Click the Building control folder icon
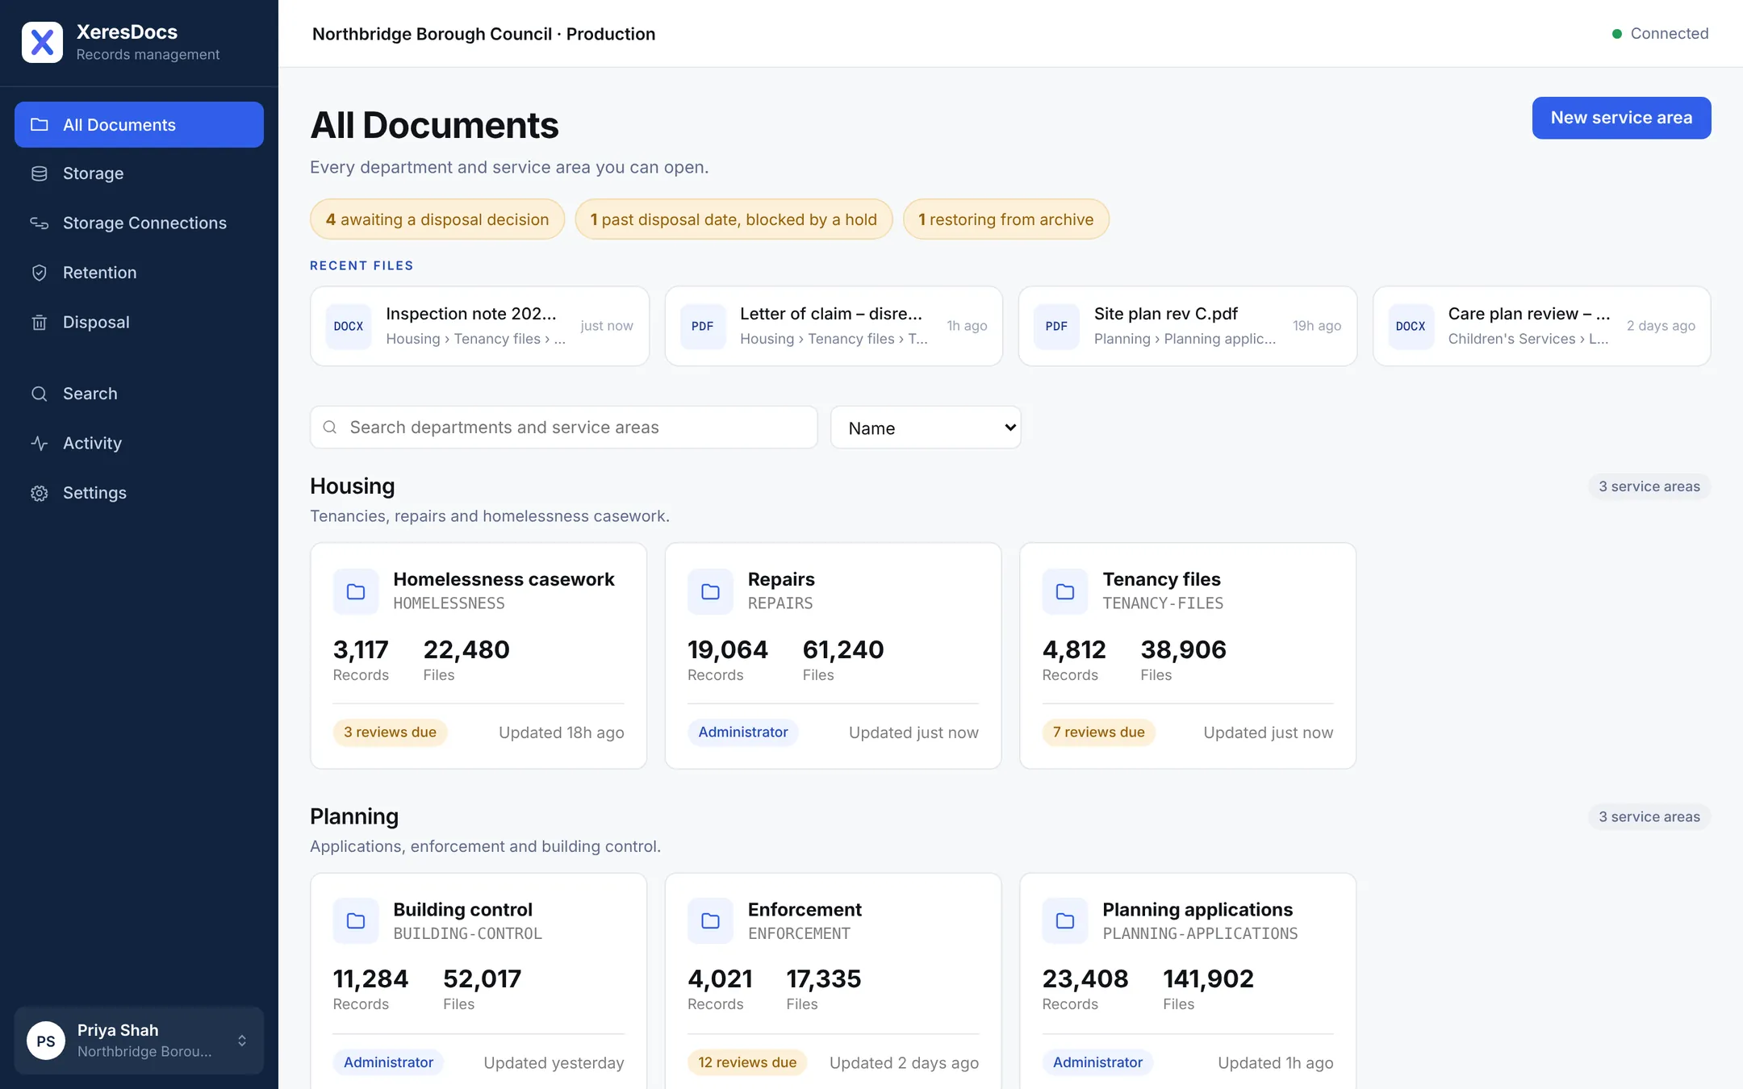This screenshot has width=1743, height=1089. [x=356, y=920]
